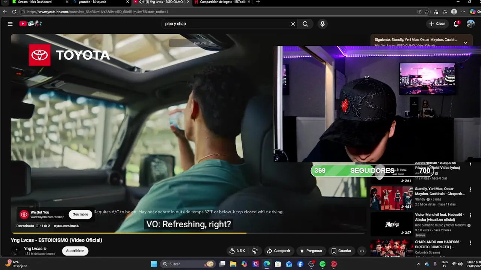
Task: Open the Yng Lvcas channel avatar
Action: tap(15, 251)
